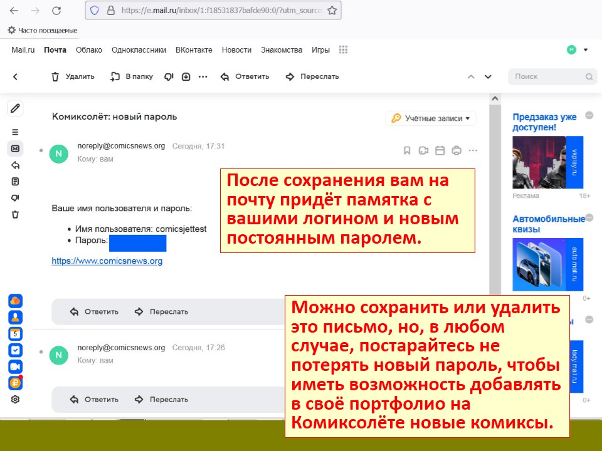This screenshot has height=451, width=602.
Task: Open Одноклассники in the portal menu
Action: pos(139,50)
